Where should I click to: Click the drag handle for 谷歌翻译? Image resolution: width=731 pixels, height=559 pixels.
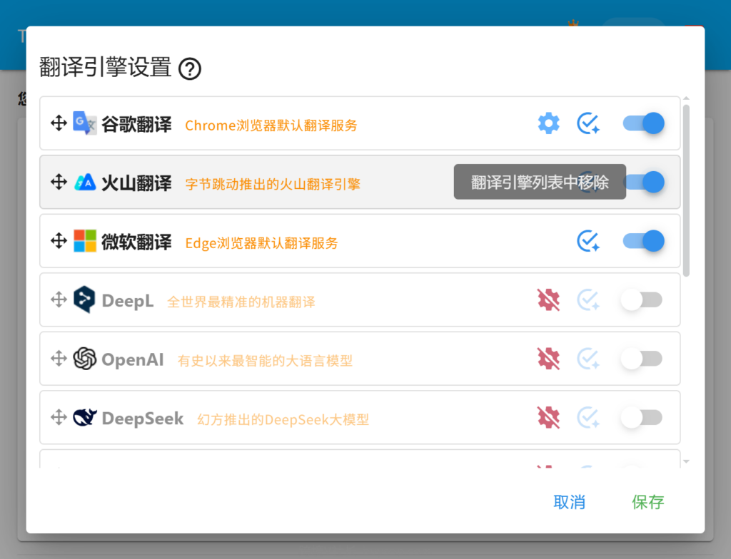point(59,123)
